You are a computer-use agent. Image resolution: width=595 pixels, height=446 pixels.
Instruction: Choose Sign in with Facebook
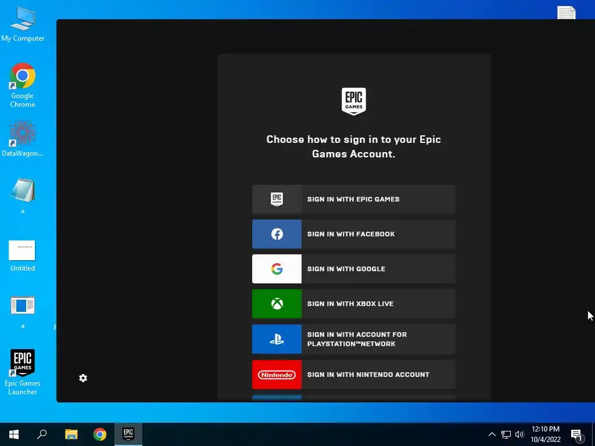point(354,234)
